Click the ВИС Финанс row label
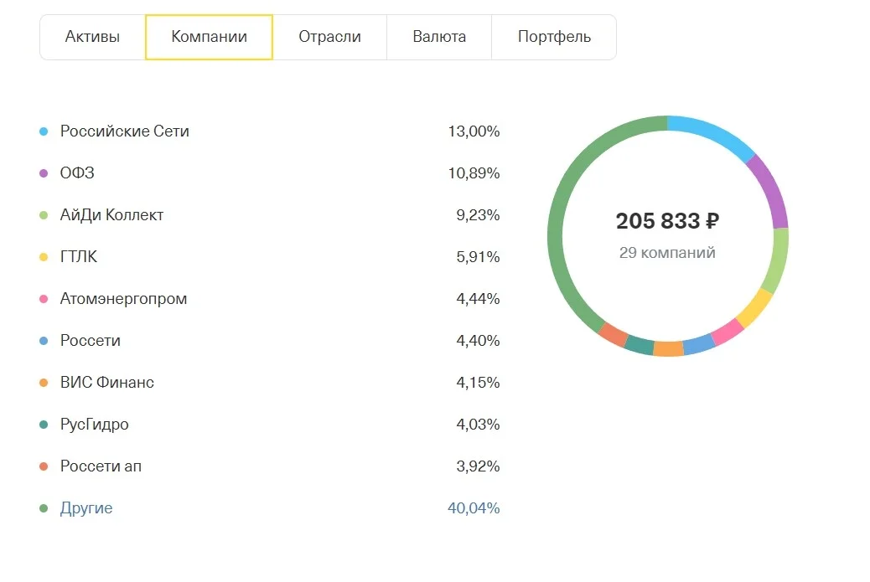This screenshot has width=870, height=582. point(106,383)
